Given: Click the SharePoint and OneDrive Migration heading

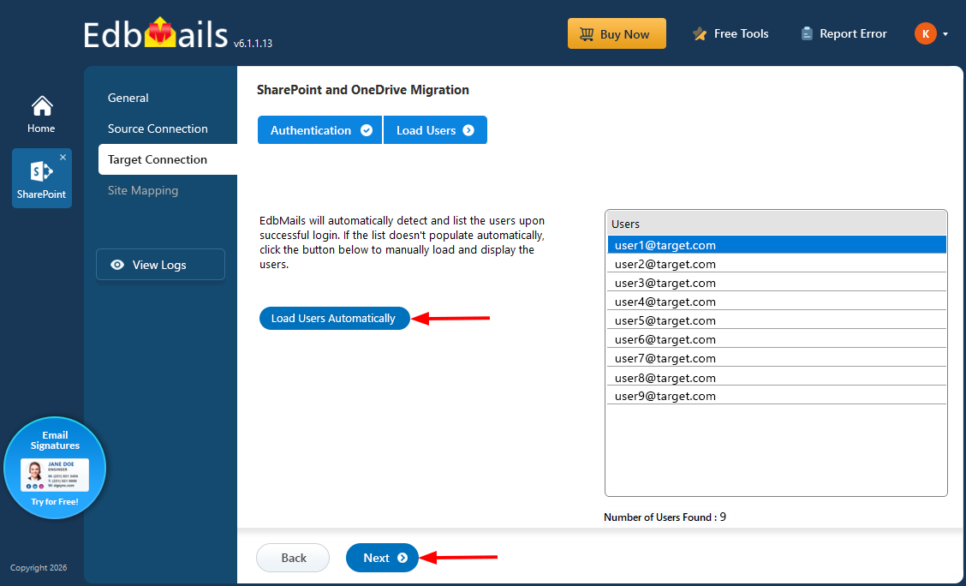Looking at the screenshot, I should pos(363,90).
